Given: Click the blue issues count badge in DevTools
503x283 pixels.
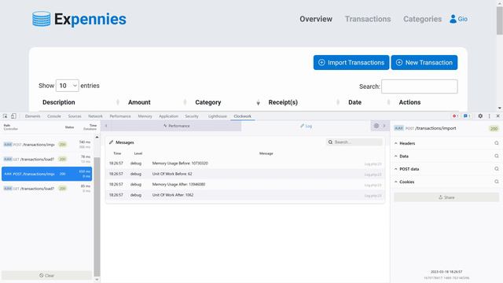Looking at the screenshot, I should tap(467, 116).
